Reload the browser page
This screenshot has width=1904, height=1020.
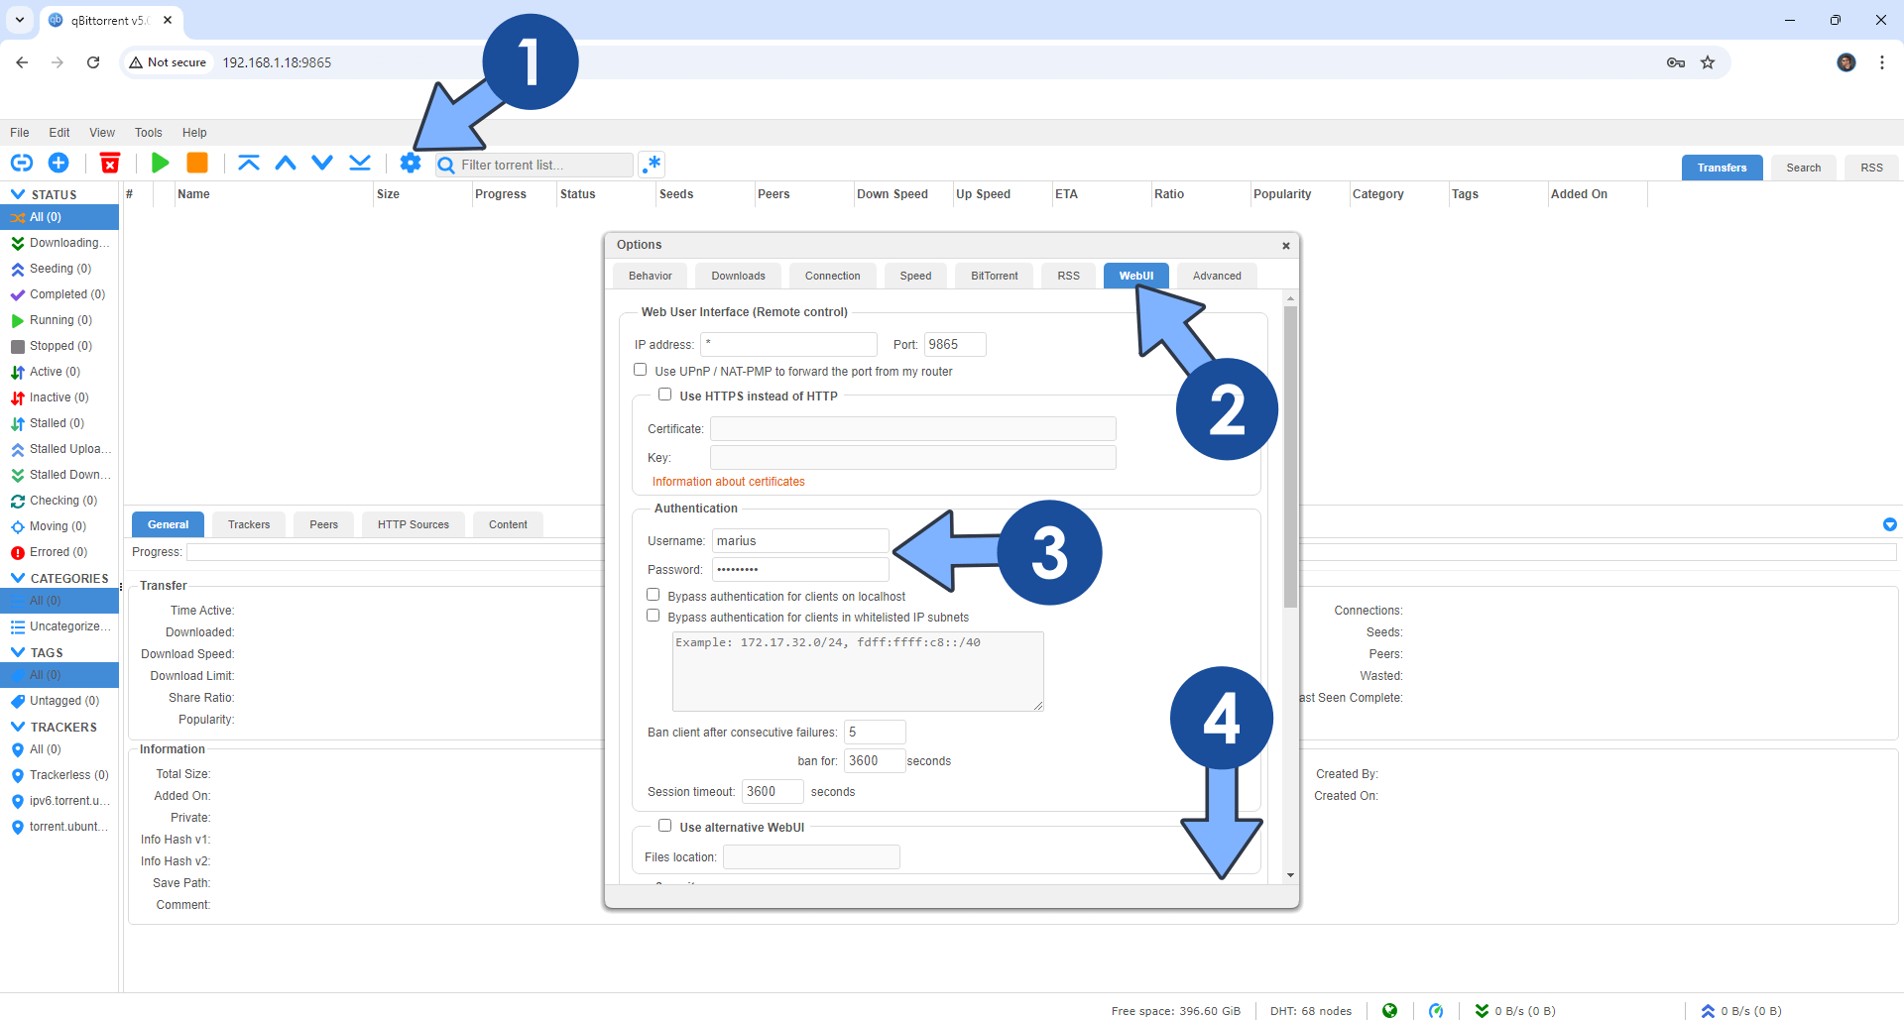click(93, 62)
